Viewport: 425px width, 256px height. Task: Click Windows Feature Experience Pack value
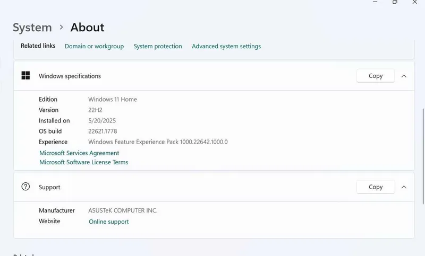click(x=158, y=142)
